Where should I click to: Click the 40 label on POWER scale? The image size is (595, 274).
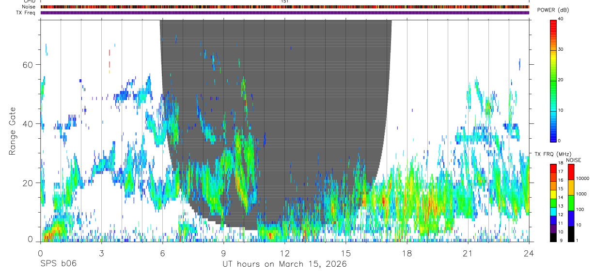560,20
